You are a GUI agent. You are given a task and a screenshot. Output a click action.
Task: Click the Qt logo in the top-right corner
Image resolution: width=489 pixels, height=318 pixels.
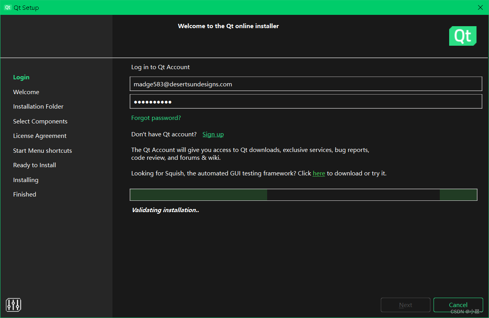click(x=463, y=36)
